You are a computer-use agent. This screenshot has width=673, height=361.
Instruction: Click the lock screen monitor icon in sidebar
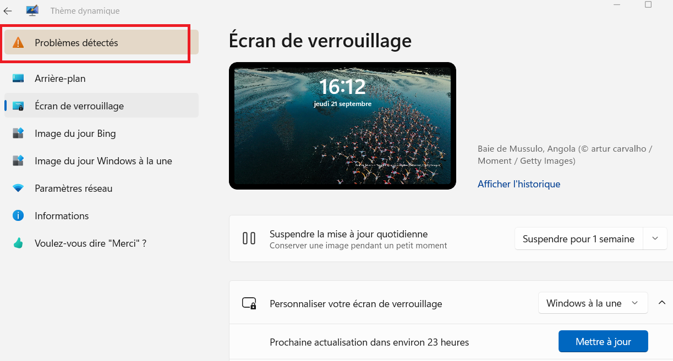pyautogui.click(x=18, y=106)
